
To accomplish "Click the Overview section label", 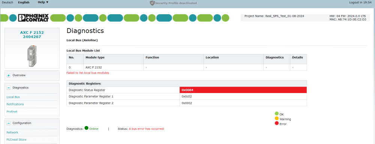I will 19,75.
